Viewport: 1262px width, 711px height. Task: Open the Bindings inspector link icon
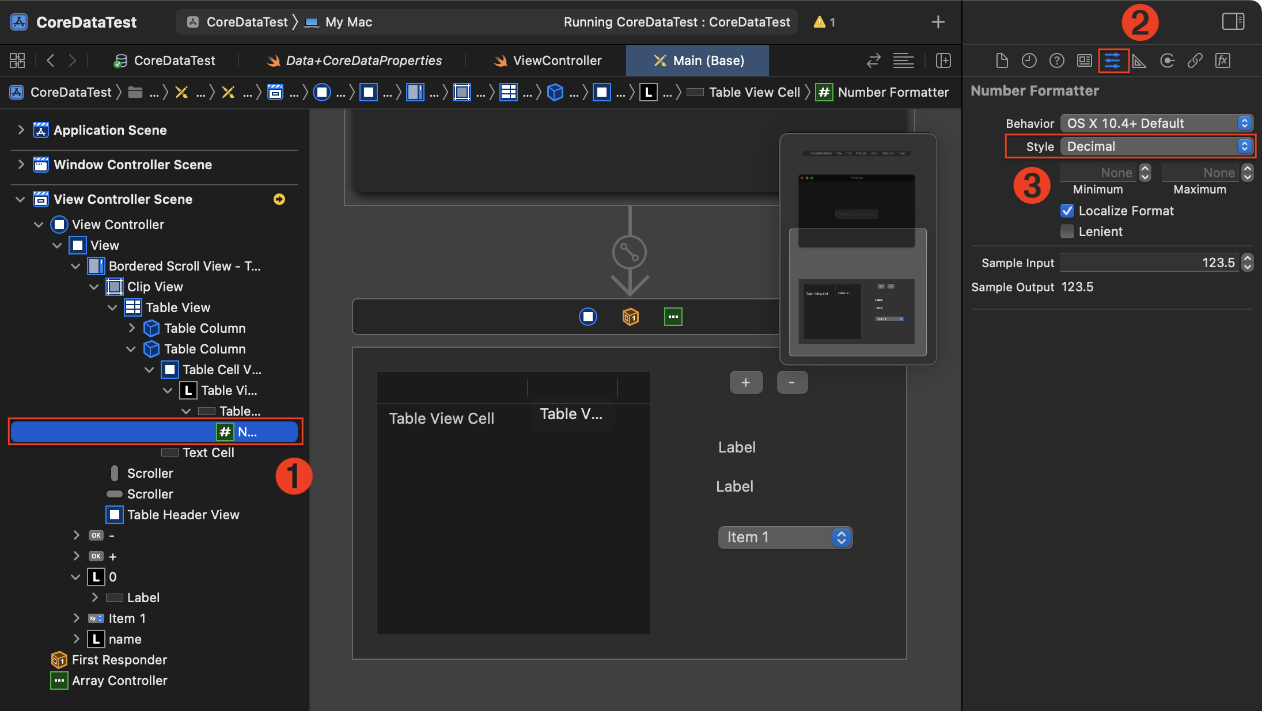click(1195, 60)
